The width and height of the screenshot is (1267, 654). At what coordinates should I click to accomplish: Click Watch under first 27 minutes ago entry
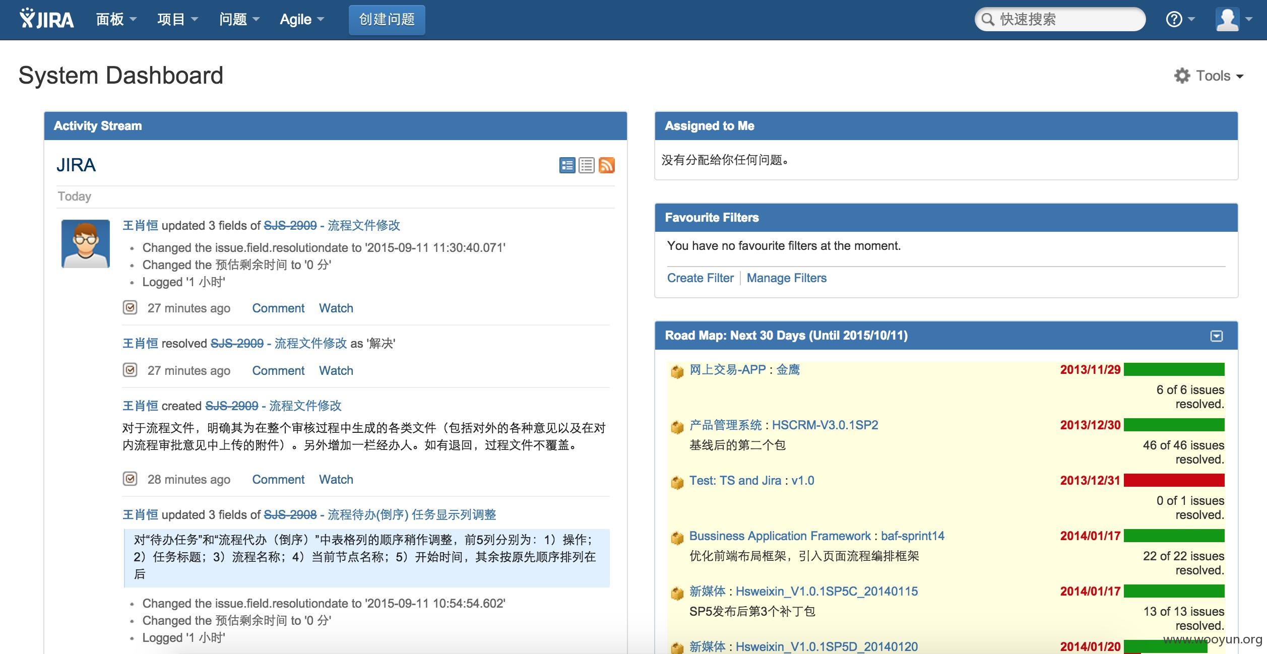click(336, 308)
